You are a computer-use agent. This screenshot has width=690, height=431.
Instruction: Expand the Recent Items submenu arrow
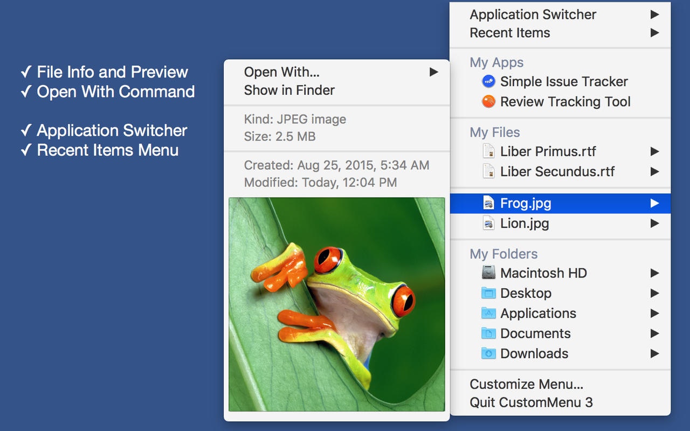coord(654,33)
